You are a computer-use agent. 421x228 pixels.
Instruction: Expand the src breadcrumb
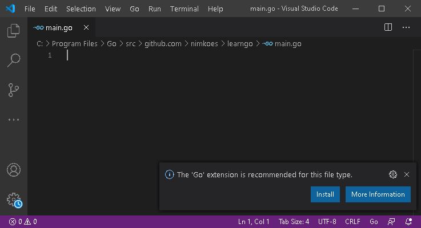(x=130, y=44)
